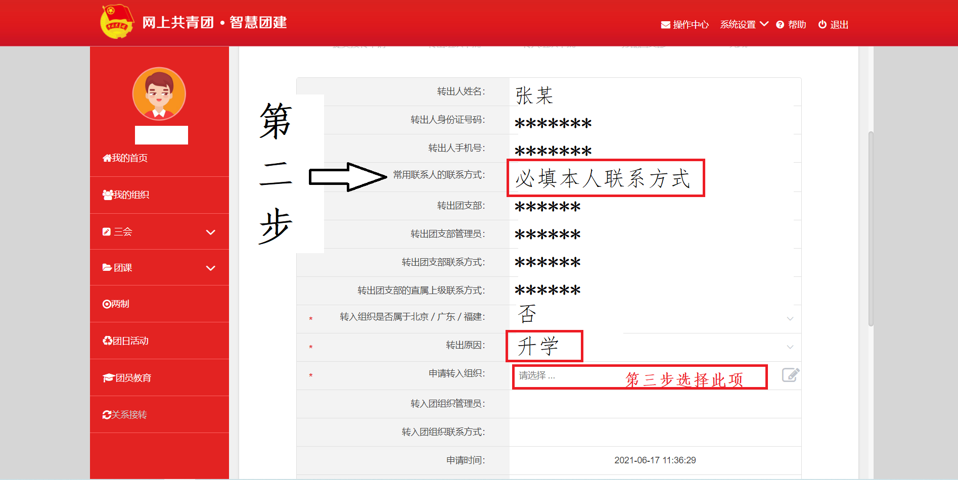Open 团员教育 in the sidebar
The height and width of the screenshot is (480, 958).
[127, 378]
